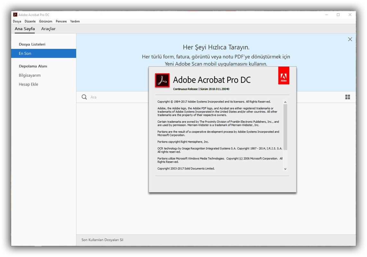
Task: Click Son Kullanılan Dosyaları Sil
Action: [x=102, y=240]
